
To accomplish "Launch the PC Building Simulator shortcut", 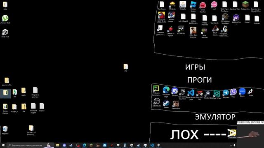I will 225,18.
